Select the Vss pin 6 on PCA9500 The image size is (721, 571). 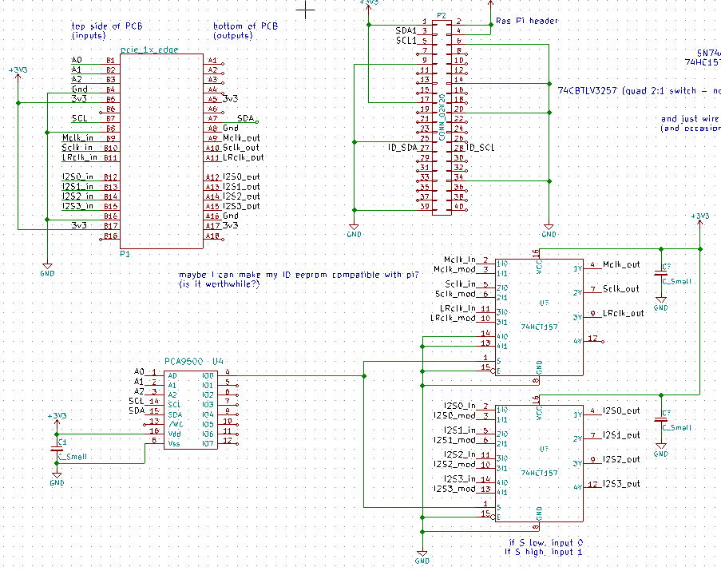click(x=155, y=442)
